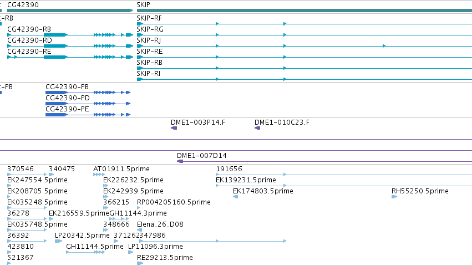This screenshot has height=266, width=472.
Task: Select the RE29213.5prime EST glyph
Action: pos(140,263)
